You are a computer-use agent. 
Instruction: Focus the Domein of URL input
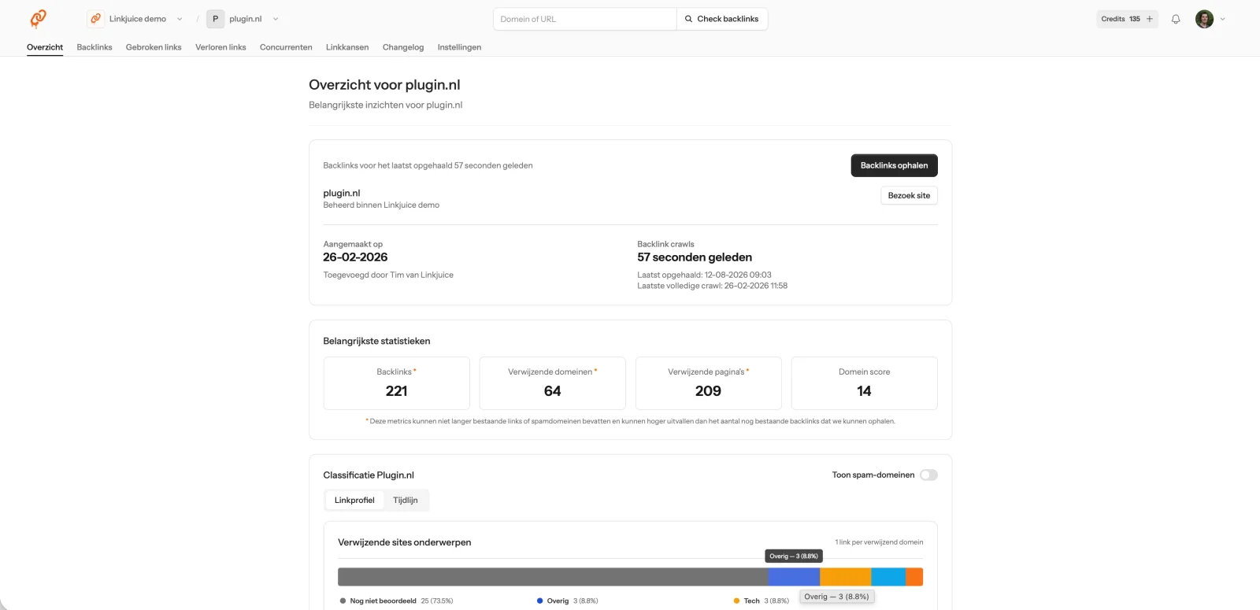click(585, 19)
